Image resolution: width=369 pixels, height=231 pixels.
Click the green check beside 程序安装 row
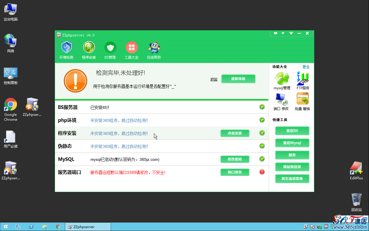(262, 133)
